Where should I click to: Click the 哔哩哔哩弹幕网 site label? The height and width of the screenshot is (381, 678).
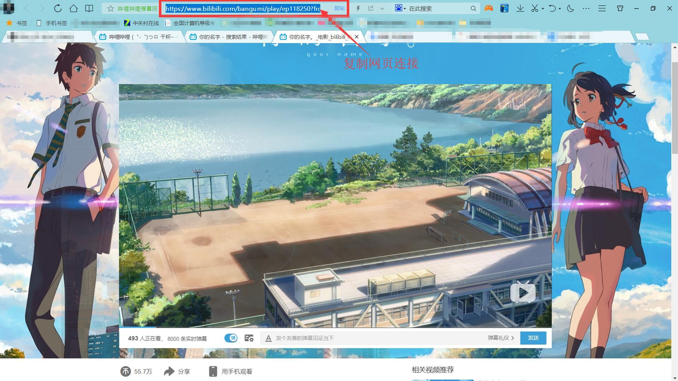[137, 8]
